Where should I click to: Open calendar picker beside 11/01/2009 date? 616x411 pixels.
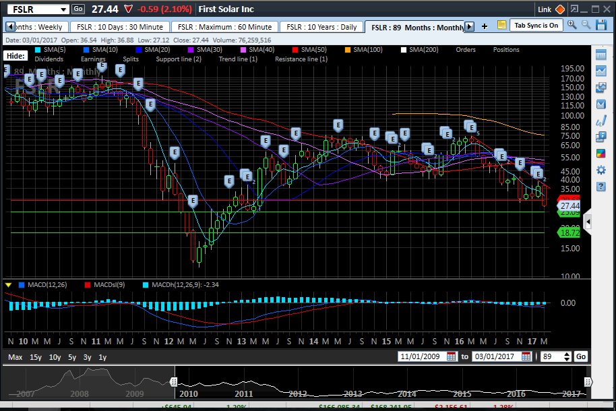pyautogui.click(x=451, y=356)
